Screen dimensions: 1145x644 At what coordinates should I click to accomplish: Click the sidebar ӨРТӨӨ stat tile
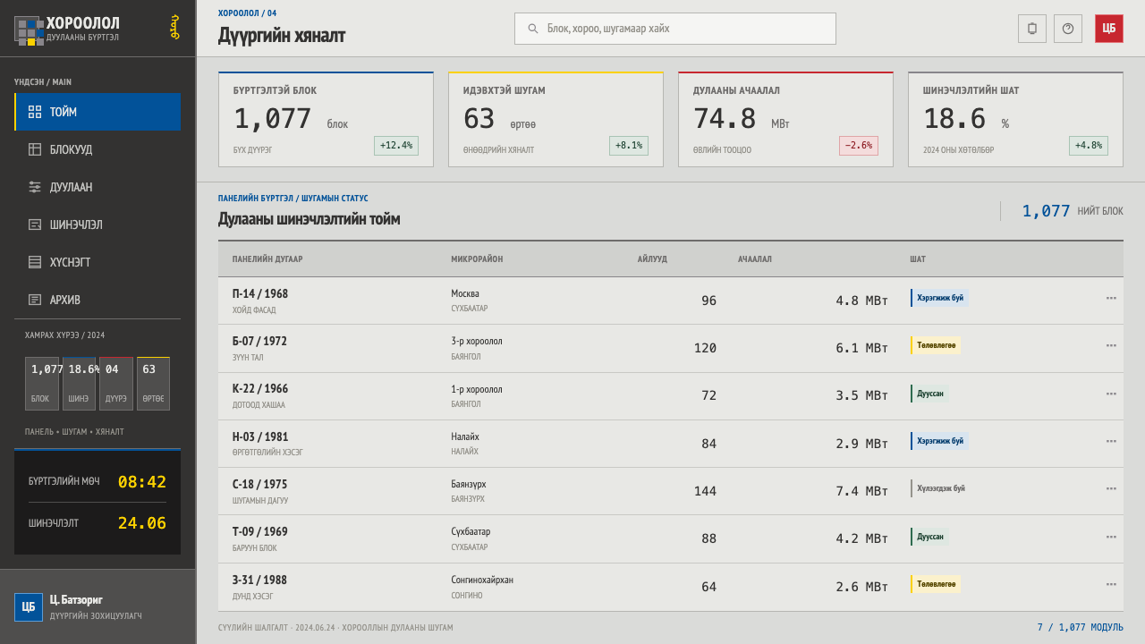153,384
